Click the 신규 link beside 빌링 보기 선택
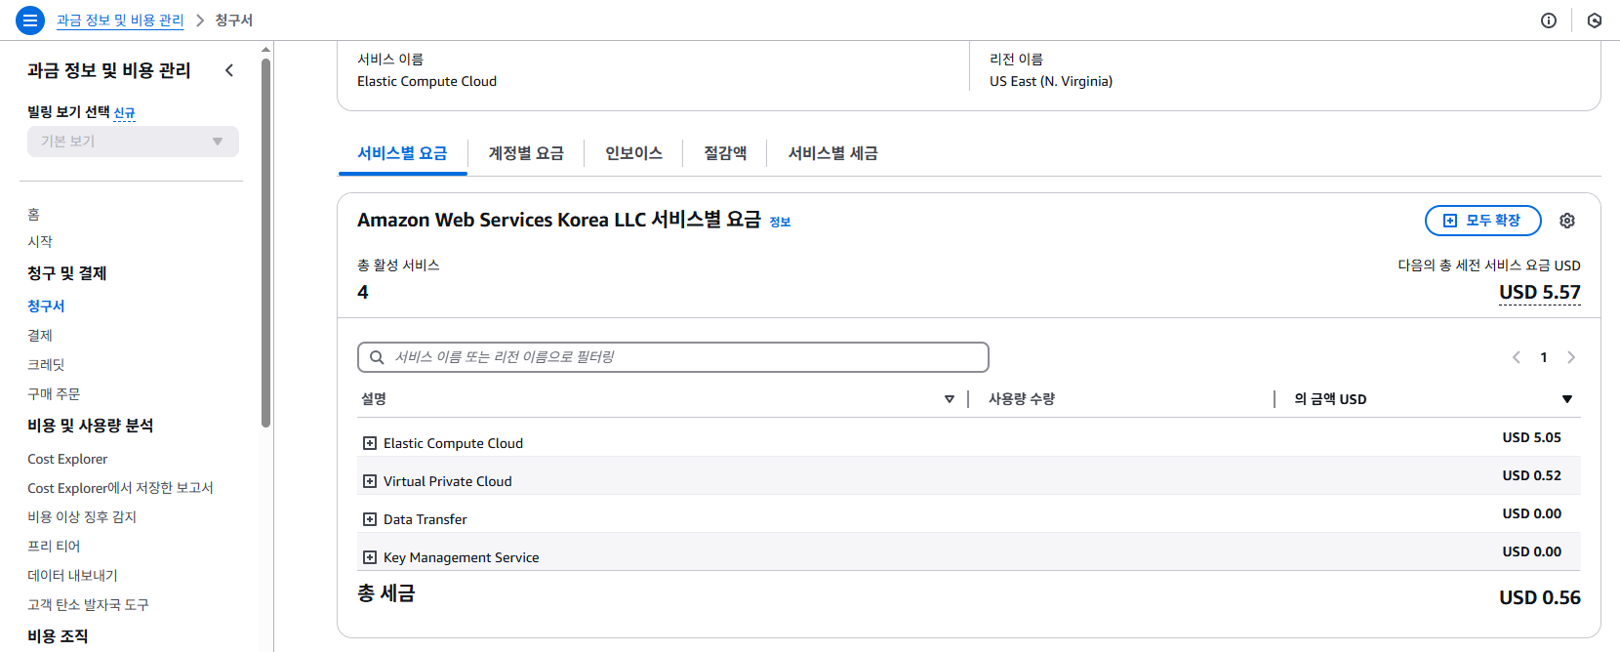 click(124, 113)
